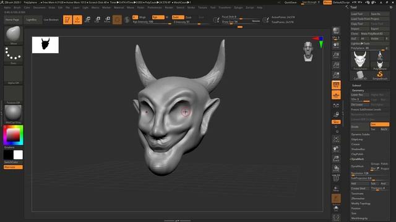Click the black secondary color swatch
Screen dimensions: 396x222
(x=8, y=155)
